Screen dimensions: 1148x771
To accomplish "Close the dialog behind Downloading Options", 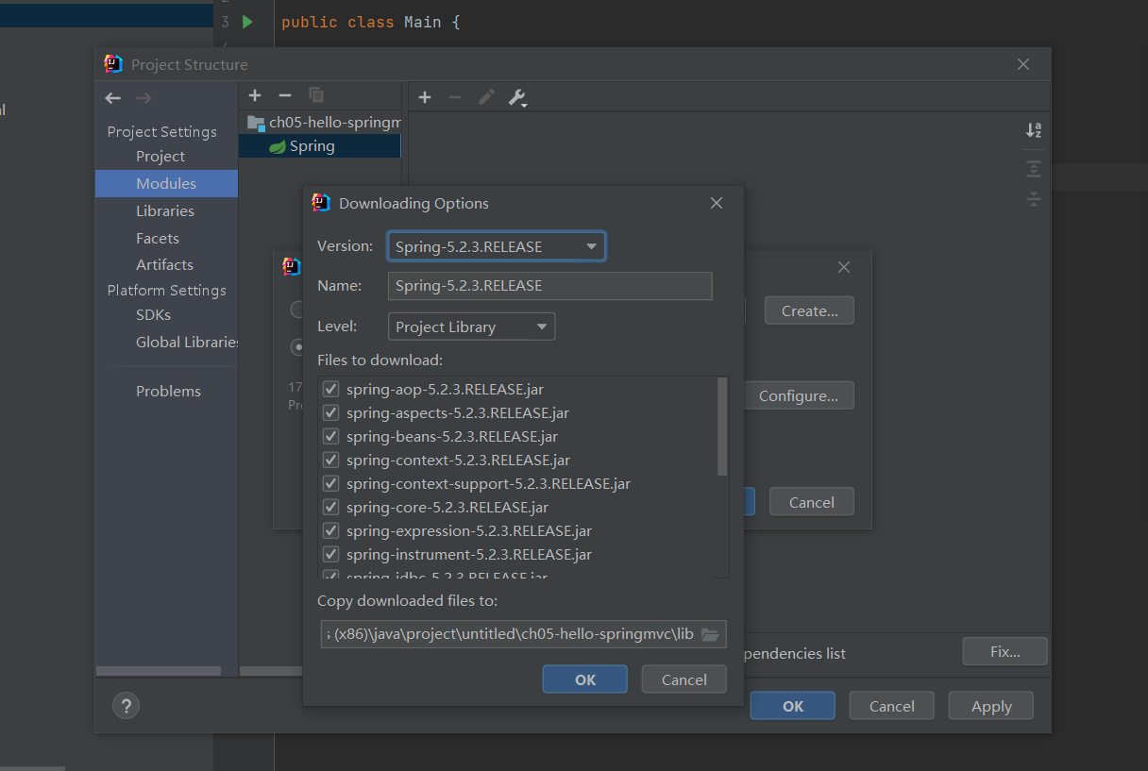I will [x=844, y=267].
